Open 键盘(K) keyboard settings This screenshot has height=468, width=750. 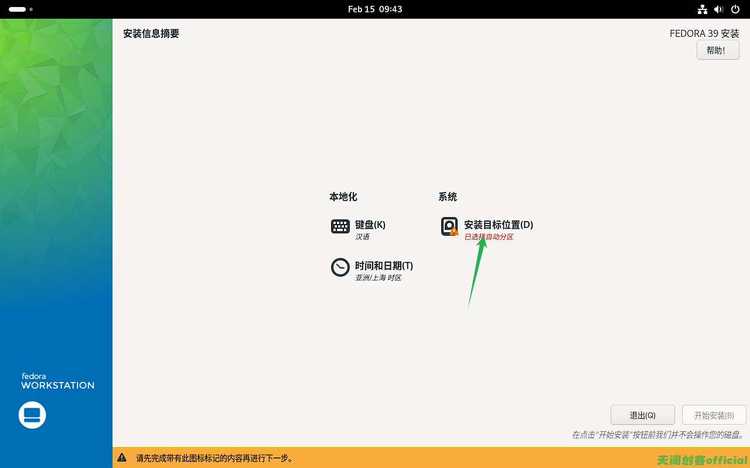[370, 225]
